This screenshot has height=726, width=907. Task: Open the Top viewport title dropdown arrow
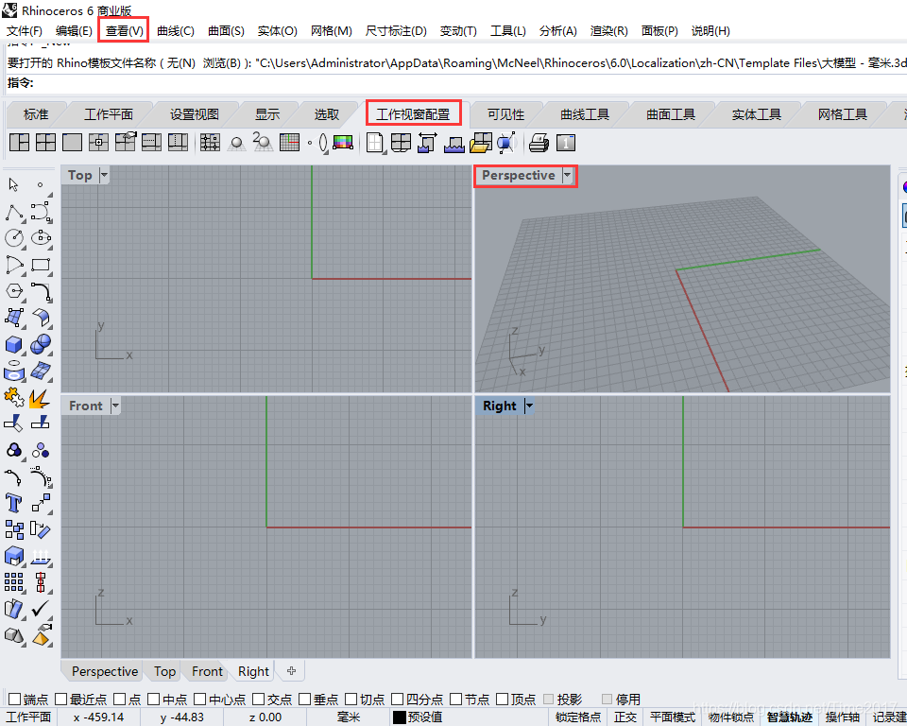(x=104, y=175)
